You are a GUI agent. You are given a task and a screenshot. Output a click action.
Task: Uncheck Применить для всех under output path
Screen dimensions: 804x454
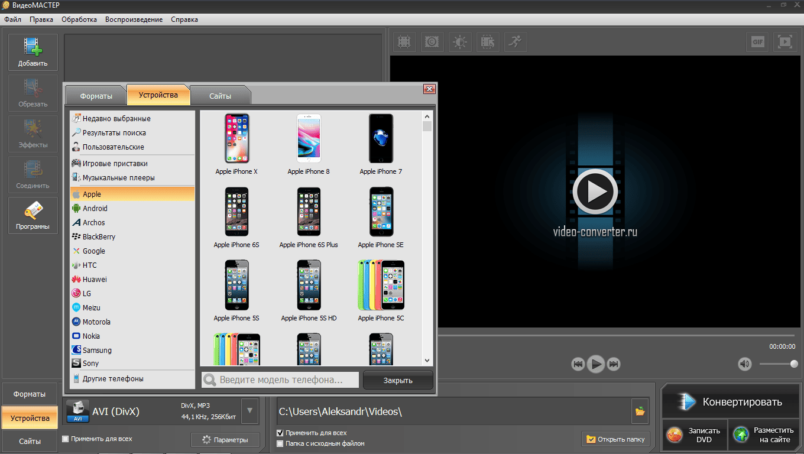280,433
